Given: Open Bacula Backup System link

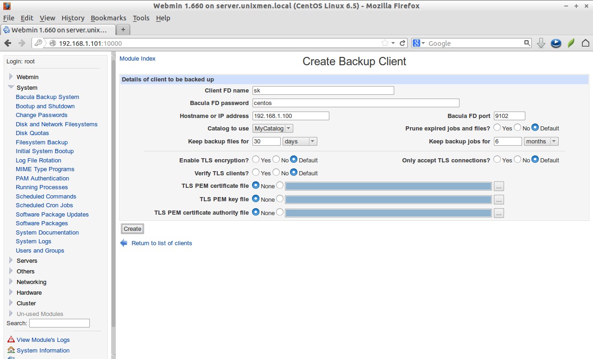Looking at the screenshot, I should pos(47,97).
